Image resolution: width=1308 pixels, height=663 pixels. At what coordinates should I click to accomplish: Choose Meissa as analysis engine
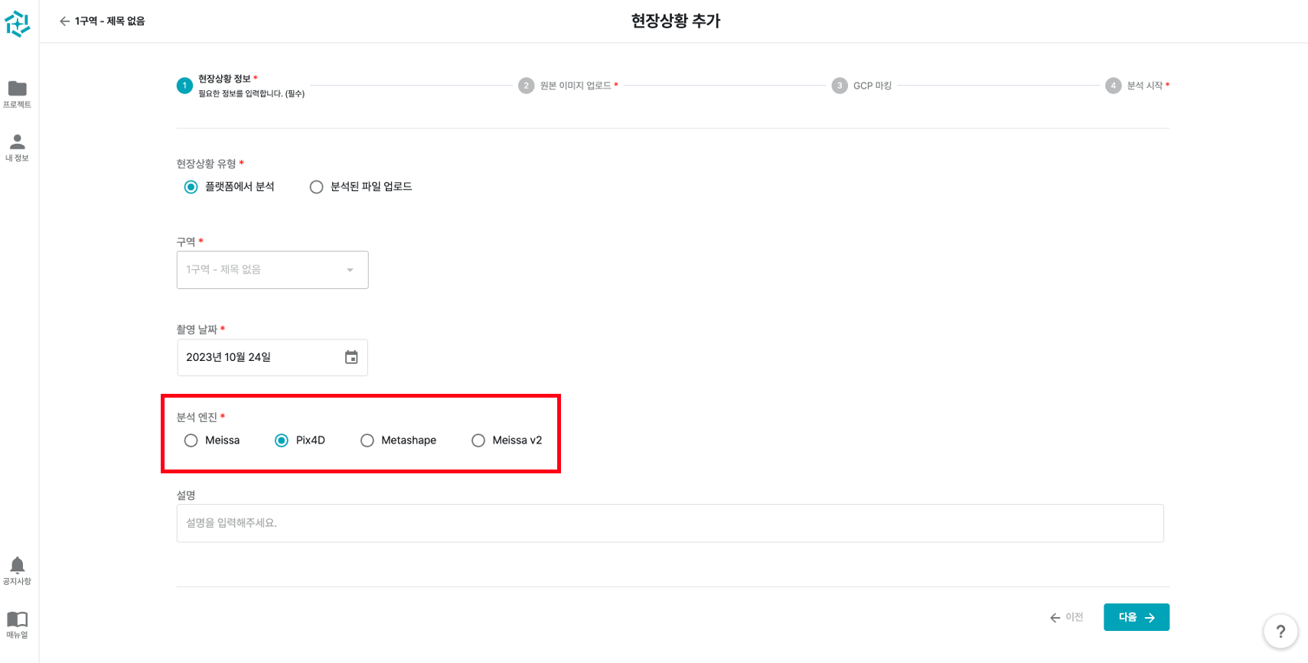click(x=191, y=440)
